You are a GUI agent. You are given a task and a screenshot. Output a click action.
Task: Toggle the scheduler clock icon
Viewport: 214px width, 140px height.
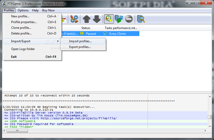[109, 19]
